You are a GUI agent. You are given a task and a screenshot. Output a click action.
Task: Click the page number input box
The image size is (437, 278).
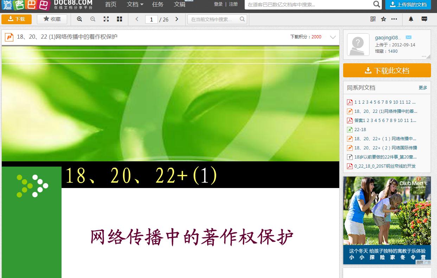pos(152,19)
